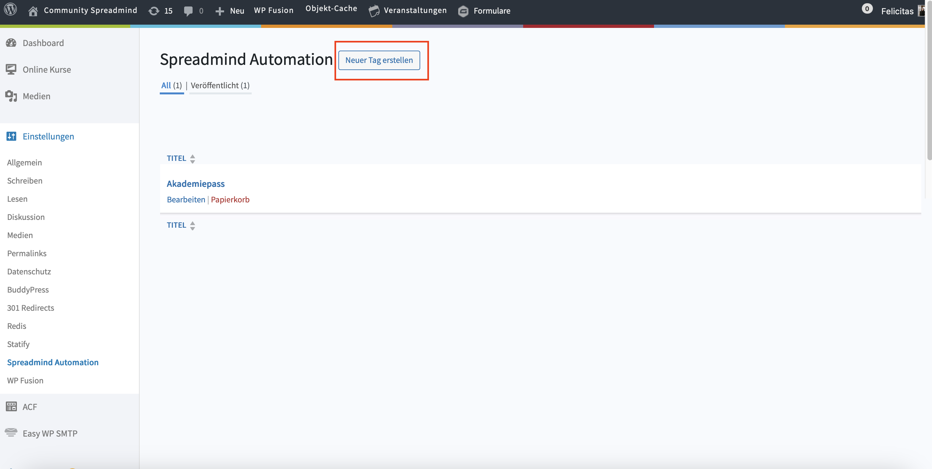Click the home icon beside Community Spreadmind
The width and height of the screenshot is (932, 469).
click(33, 11)
